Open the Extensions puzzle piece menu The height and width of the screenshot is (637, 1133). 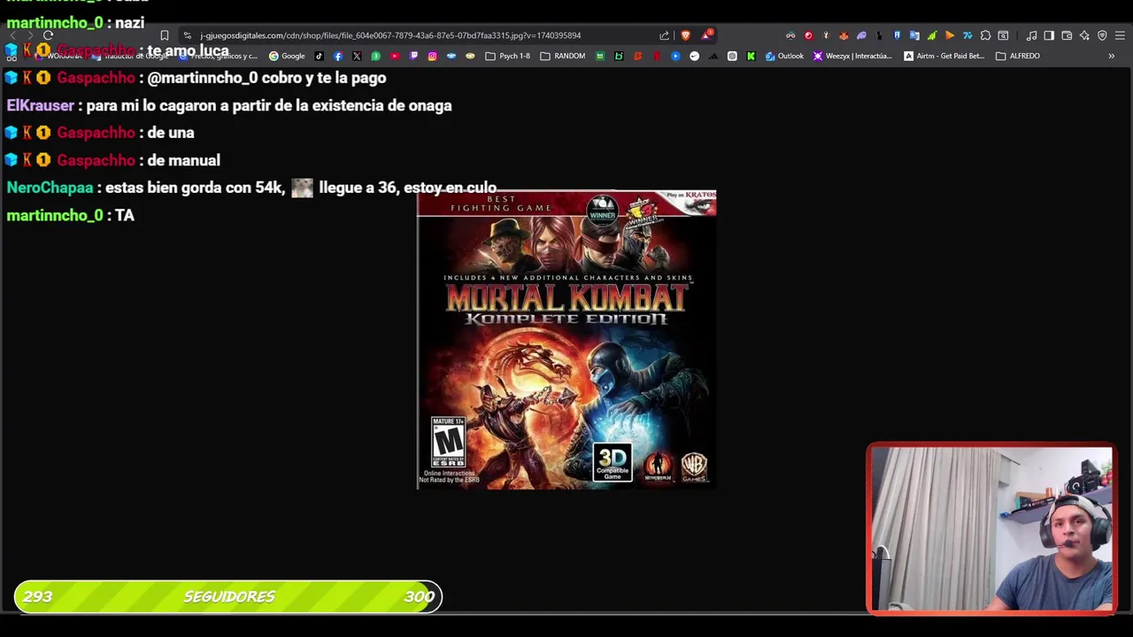tap(985, 35)
